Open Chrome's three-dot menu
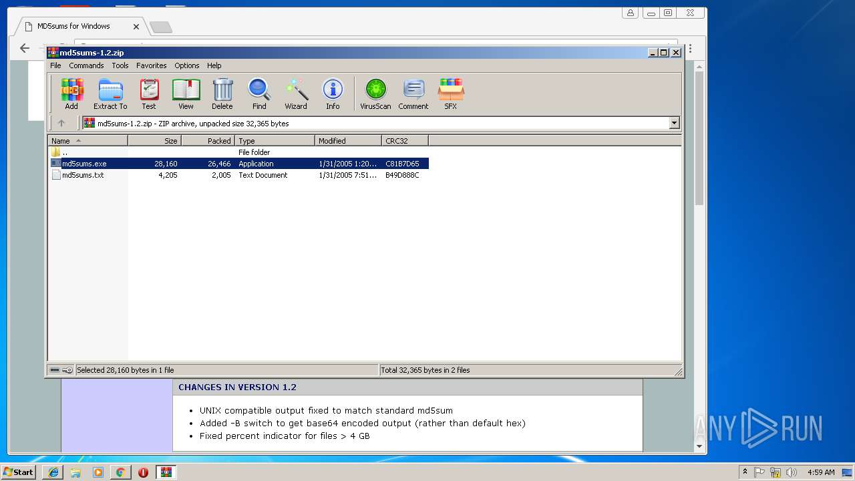855x481 pixels. 690,49
